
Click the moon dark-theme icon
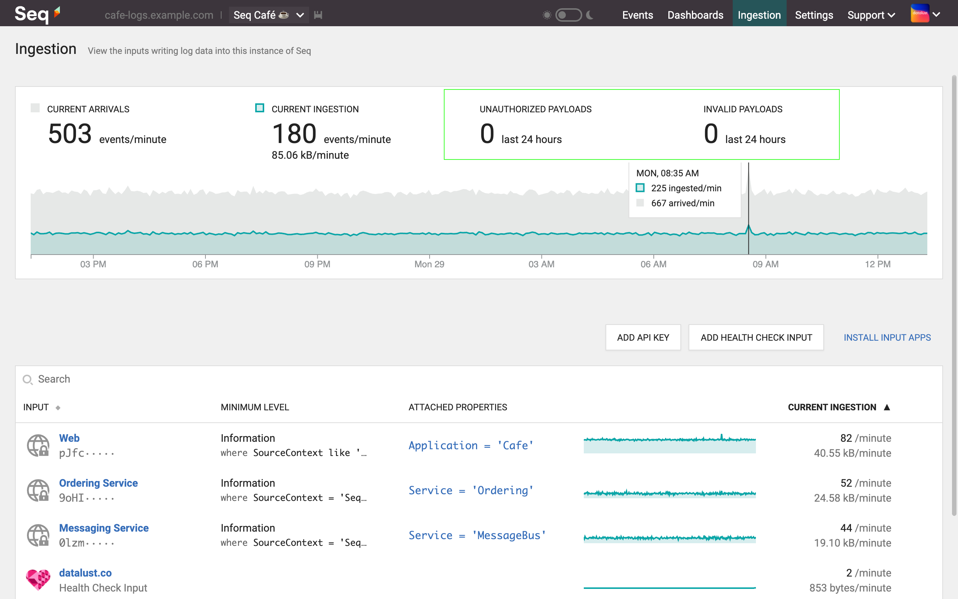pyautogui.click(x=590, y=15)
